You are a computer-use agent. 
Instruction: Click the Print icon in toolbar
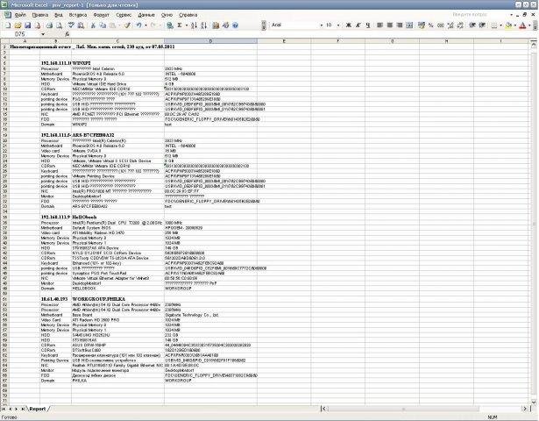pos(49,25)
